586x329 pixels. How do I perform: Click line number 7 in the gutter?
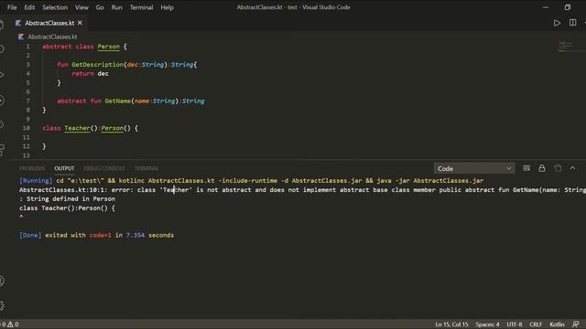tap(27, 101)
